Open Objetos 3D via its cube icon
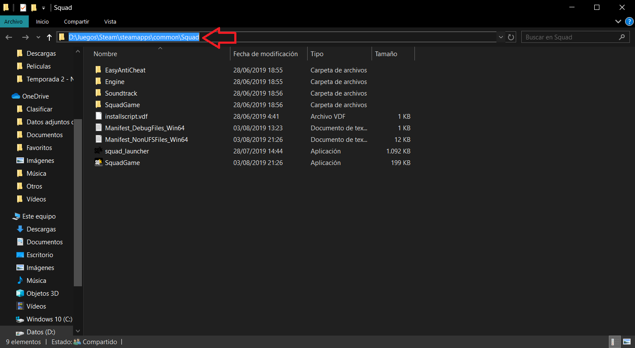635x348 pixels. (20, 293)
